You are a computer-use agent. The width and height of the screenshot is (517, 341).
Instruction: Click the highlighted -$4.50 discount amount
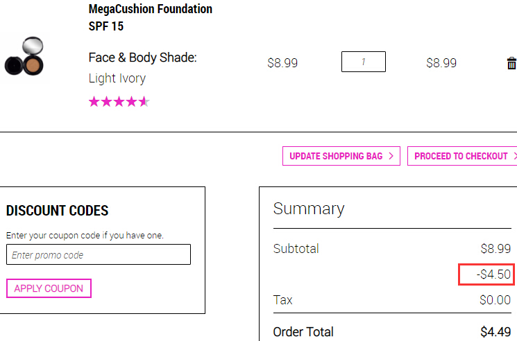(493, 274)
